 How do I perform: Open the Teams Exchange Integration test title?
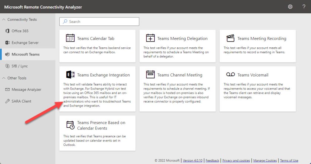point(103,75)
